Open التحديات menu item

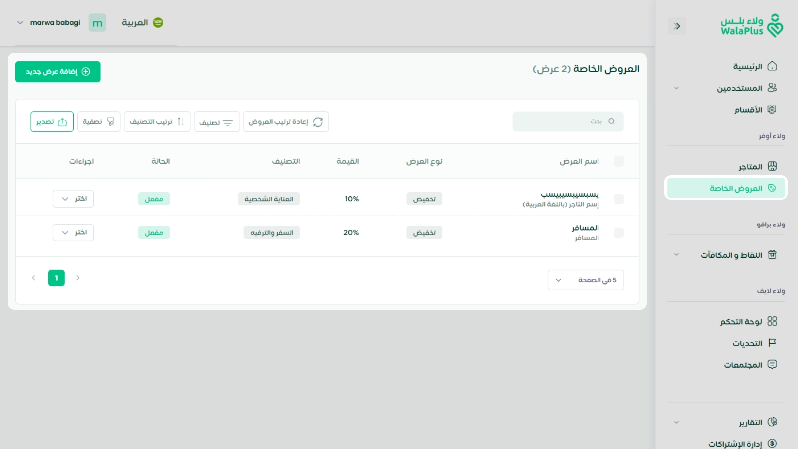coord(747,343)
